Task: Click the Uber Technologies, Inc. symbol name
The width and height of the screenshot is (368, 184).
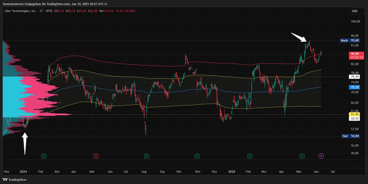Action: click(21, 11)
